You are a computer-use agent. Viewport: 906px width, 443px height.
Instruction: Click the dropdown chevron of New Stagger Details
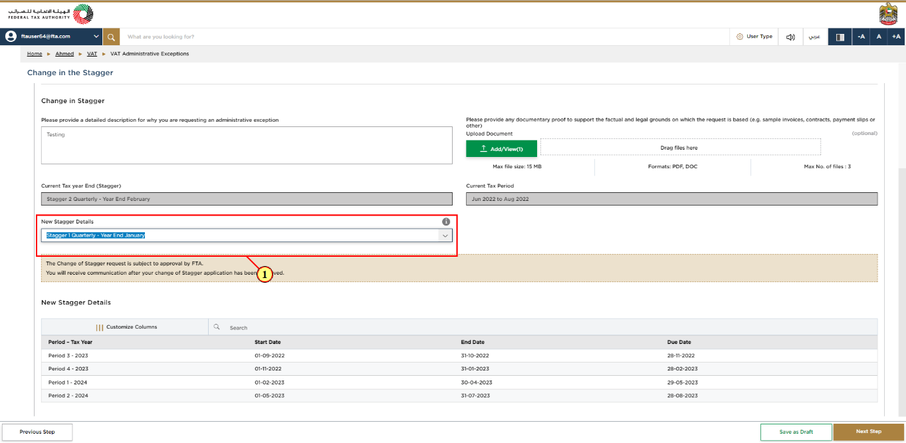445,235
